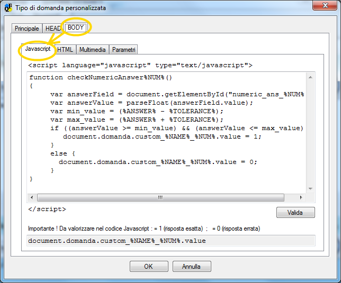Click the document.domanda.custom value field
The image size is (341, 283).
(170, 241)
